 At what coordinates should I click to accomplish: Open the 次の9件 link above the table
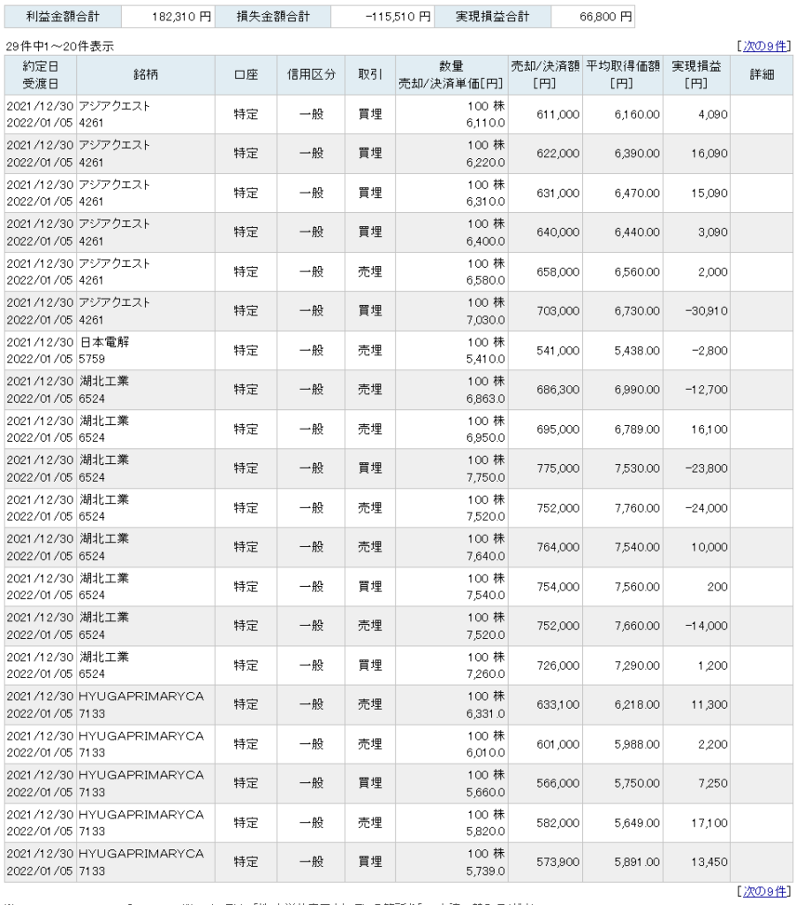764,46
